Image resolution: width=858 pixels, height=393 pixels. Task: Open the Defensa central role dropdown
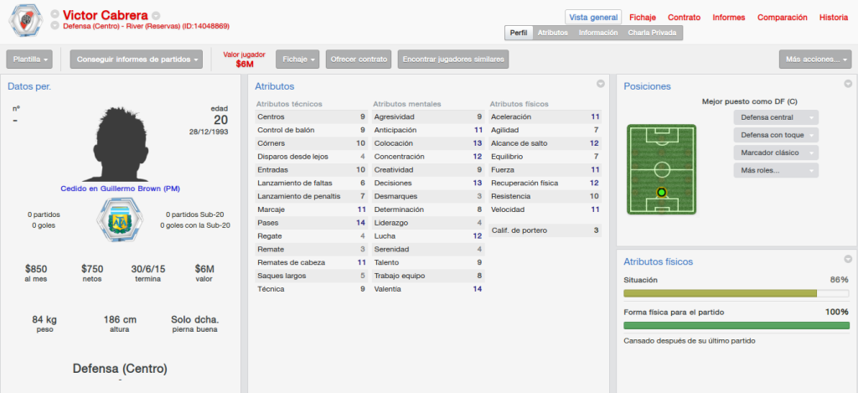[776, 117]
